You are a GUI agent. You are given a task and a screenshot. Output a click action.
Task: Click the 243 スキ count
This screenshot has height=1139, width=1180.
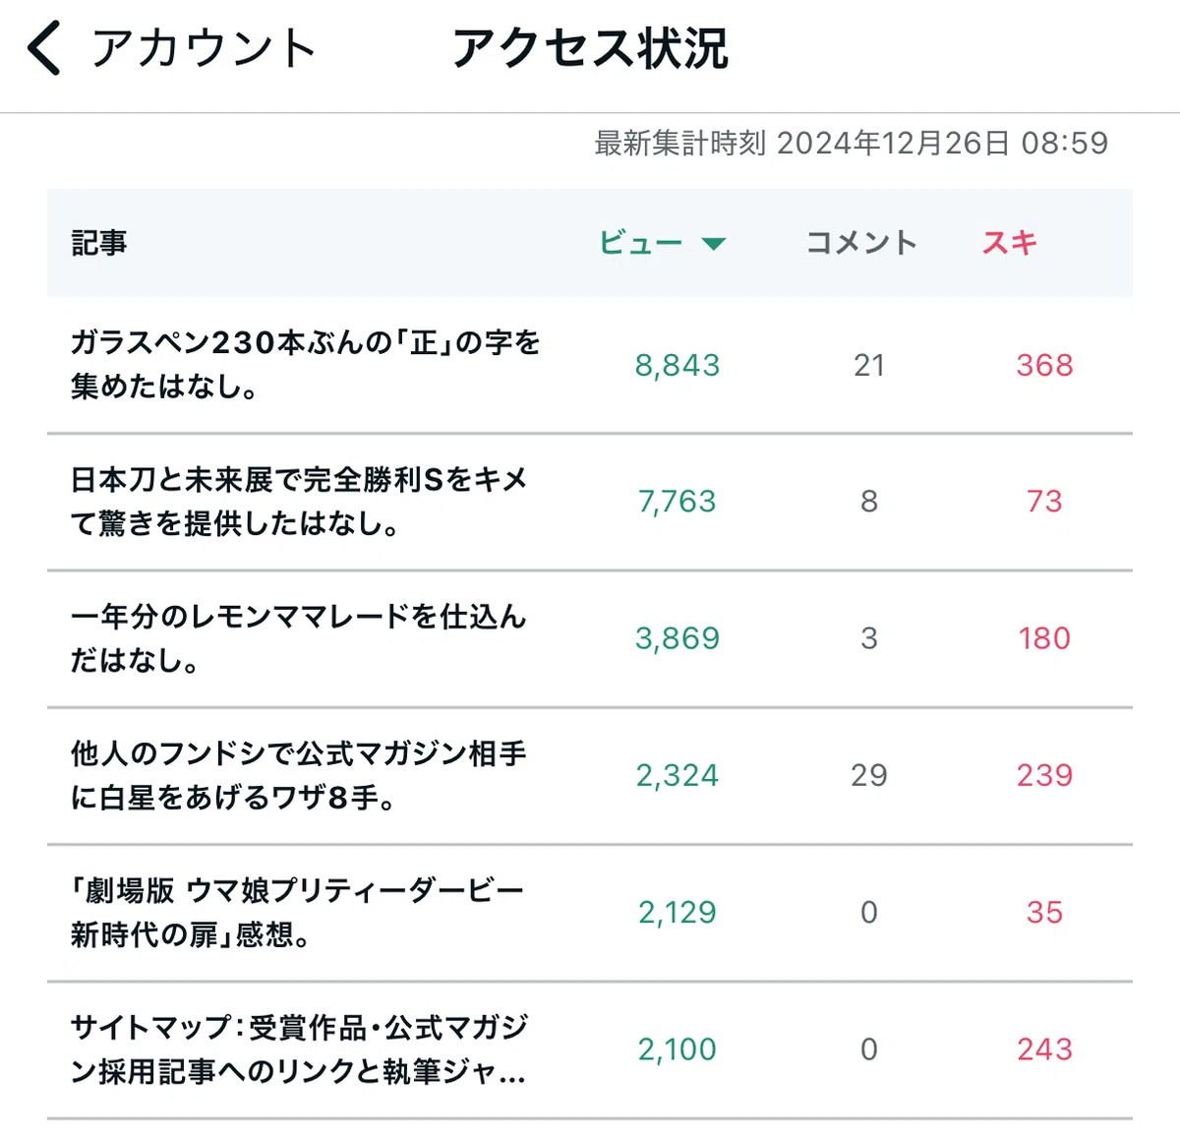point(1044,1050)
